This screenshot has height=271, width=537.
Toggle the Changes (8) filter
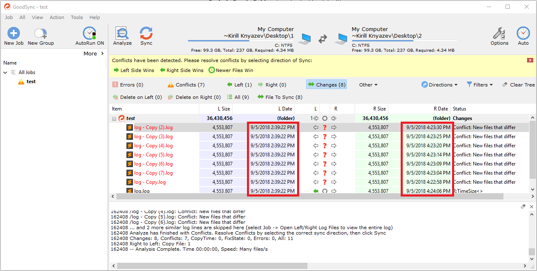pyautogui.click(x=326, y=85)
